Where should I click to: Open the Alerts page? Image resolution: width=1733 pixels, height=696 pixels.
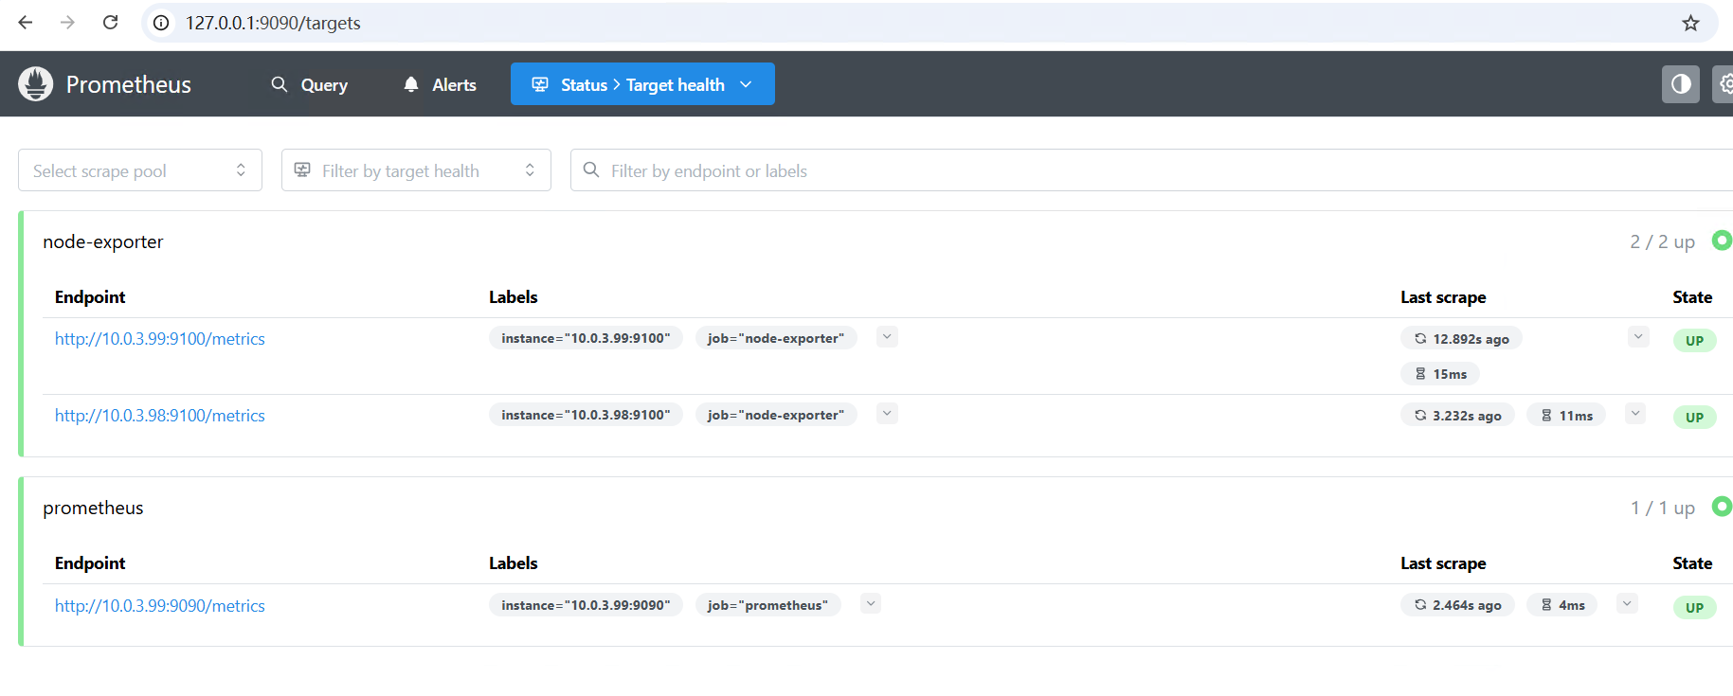(440, 84)
